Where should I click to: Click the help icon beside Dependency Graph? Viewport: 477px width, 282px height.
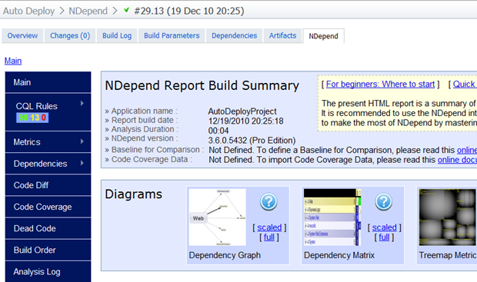point(269,202)
